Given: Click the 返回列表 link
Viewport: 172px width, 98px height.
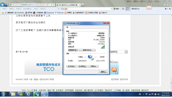Looking at the screenshot, I should tap(124, 79).
